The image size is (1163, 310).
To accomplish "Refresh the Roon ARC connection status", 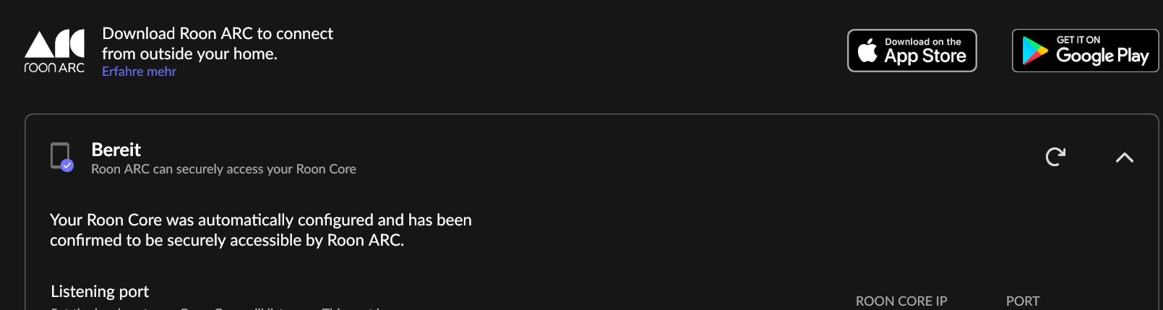I will point(1055,157).
